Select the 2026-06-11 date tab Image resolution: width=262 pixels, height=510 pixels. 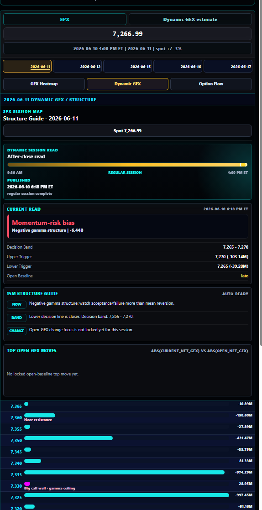[27, 66]
